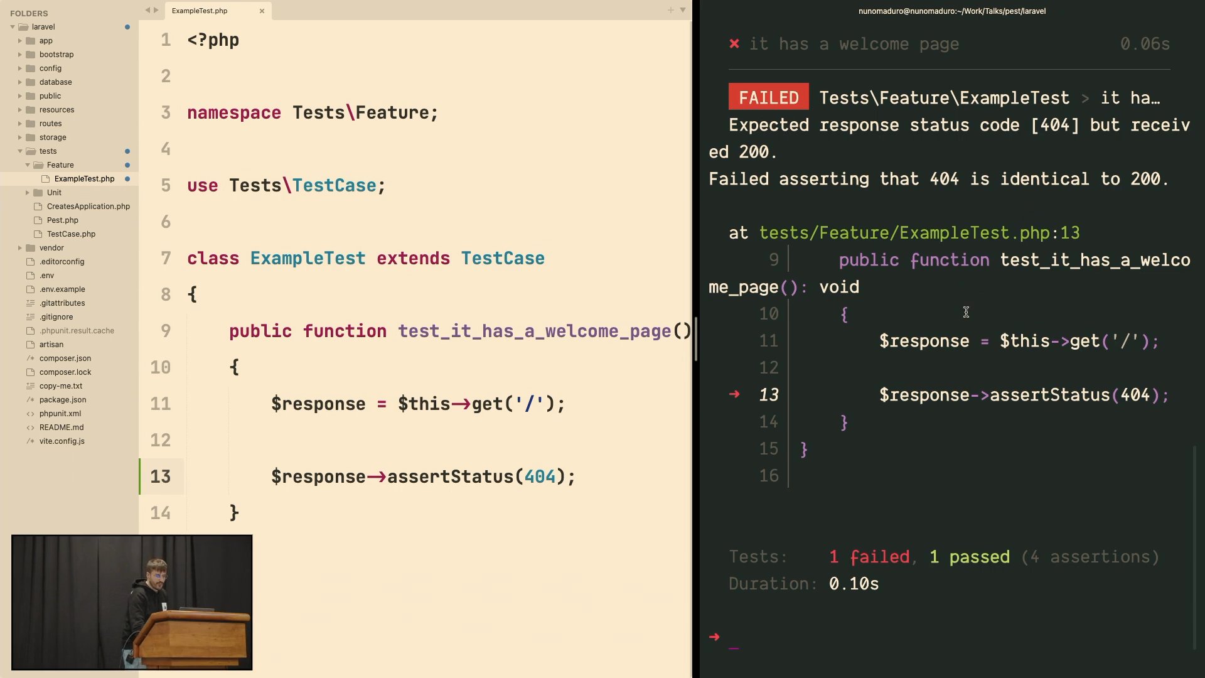
Task: Expand the Unit folder
Action: point(28,193)
